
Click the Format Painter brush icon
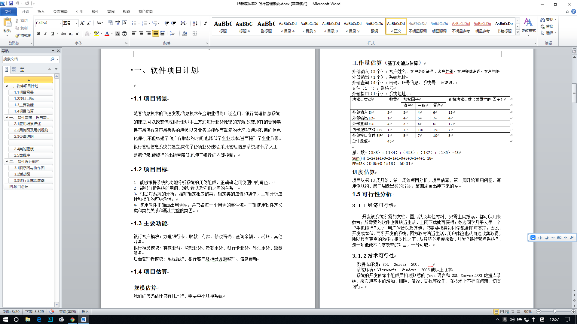(17, 35)
